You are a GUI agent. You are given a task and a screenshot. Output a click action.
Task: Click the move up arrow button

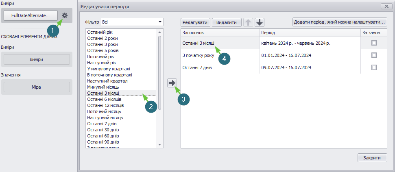tap(249, 22)
